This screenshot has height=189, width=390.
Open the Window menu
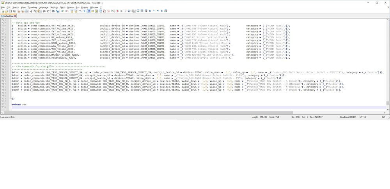click(94, 7)
